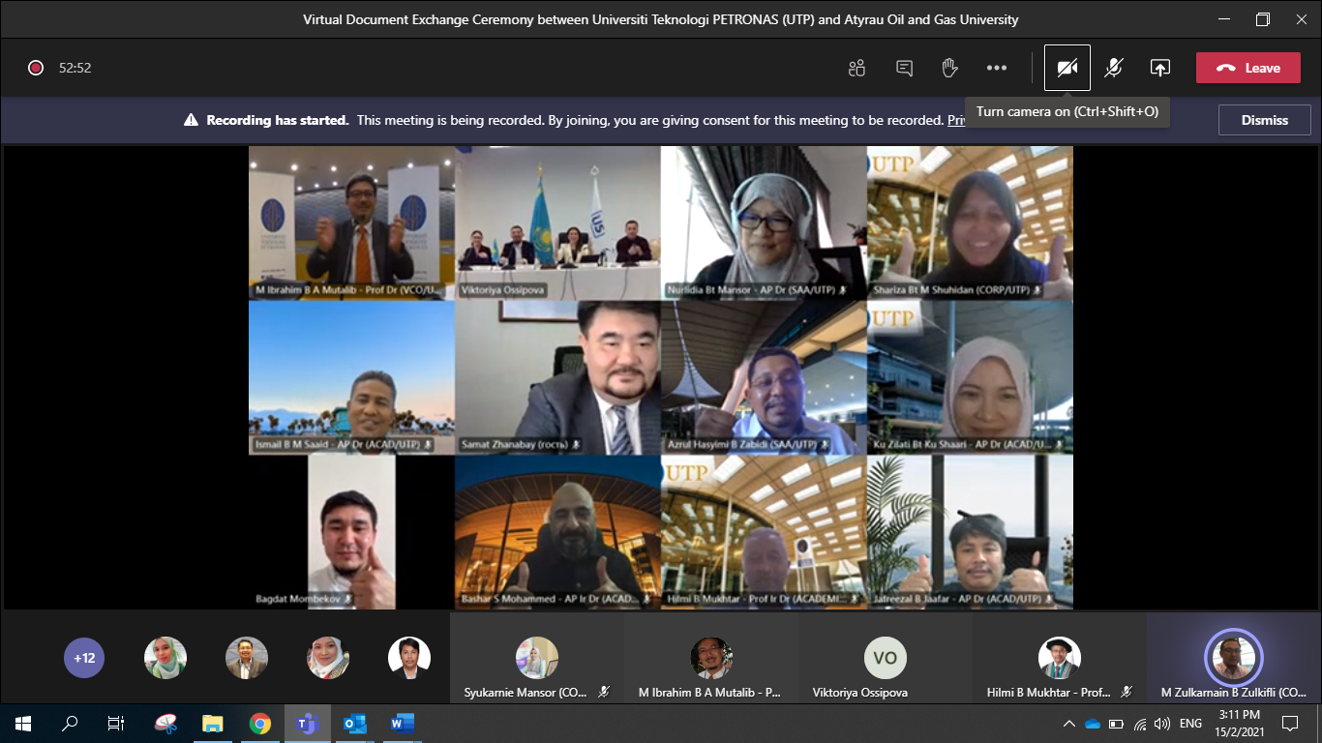Open the more actions menu
Image resolution: width=1322 pixels, height=743 pixels.
(997, 68)
